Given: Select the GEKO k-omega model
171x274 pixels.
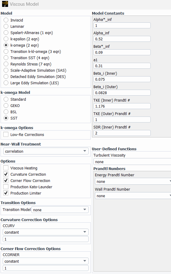Looking at the screenshot, I should tap(6, 105).
